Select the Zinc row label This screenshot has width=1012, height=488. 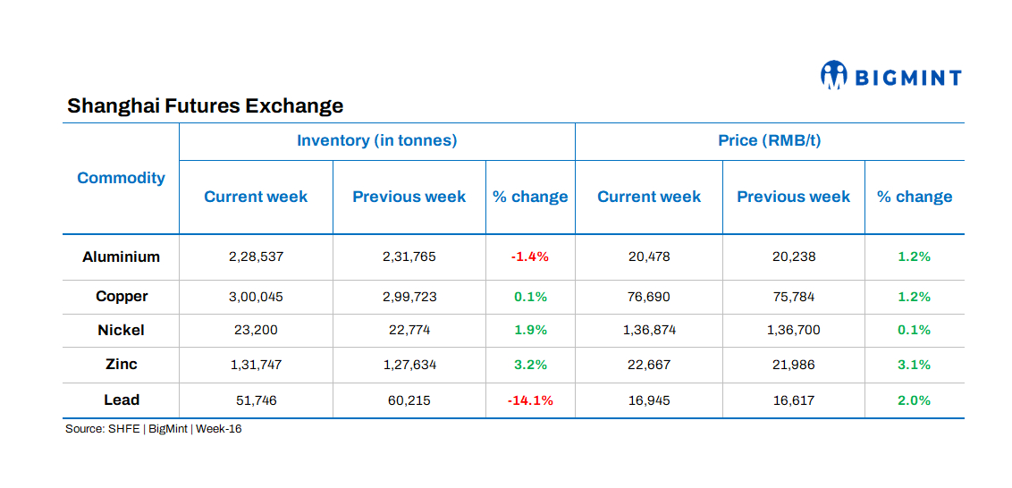(x=121, y=365)
